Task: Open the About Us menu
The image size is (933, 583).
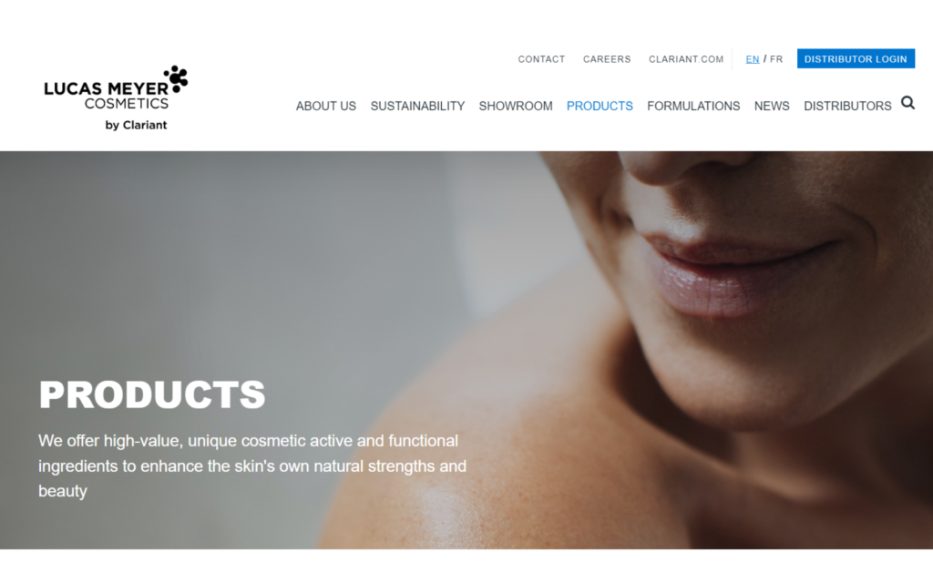Action: (326, 106)
